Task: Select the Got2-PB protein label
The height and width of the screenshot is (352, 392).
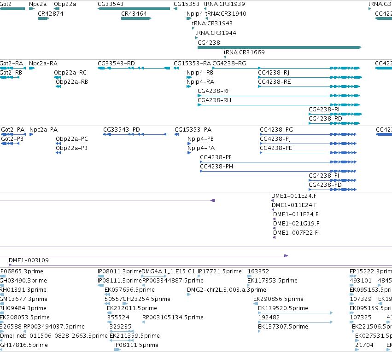Action: 12,139
